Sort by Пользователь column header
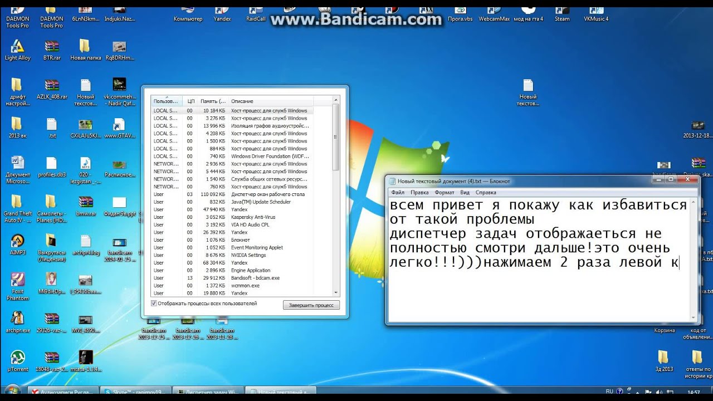Viewport: 713px width, 401px height. [167, 101]
